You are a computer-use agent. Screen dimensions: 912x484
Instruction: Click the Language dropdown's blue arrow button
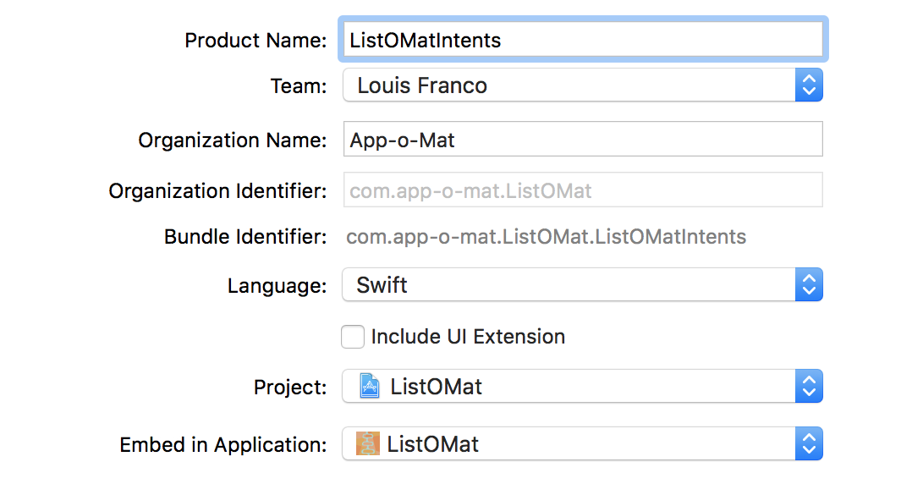coord(809,285)
